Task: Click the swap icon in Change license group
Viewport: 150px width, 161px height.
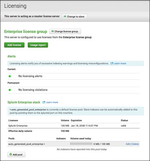Action: click(53, 31)
